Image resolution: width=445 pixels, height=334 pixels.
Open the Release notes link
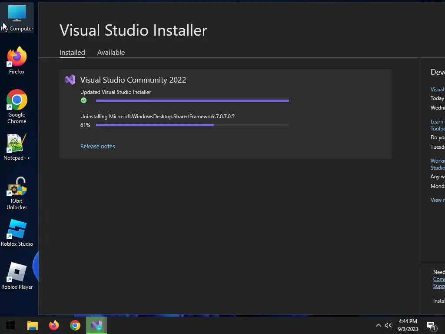[98, 146]
